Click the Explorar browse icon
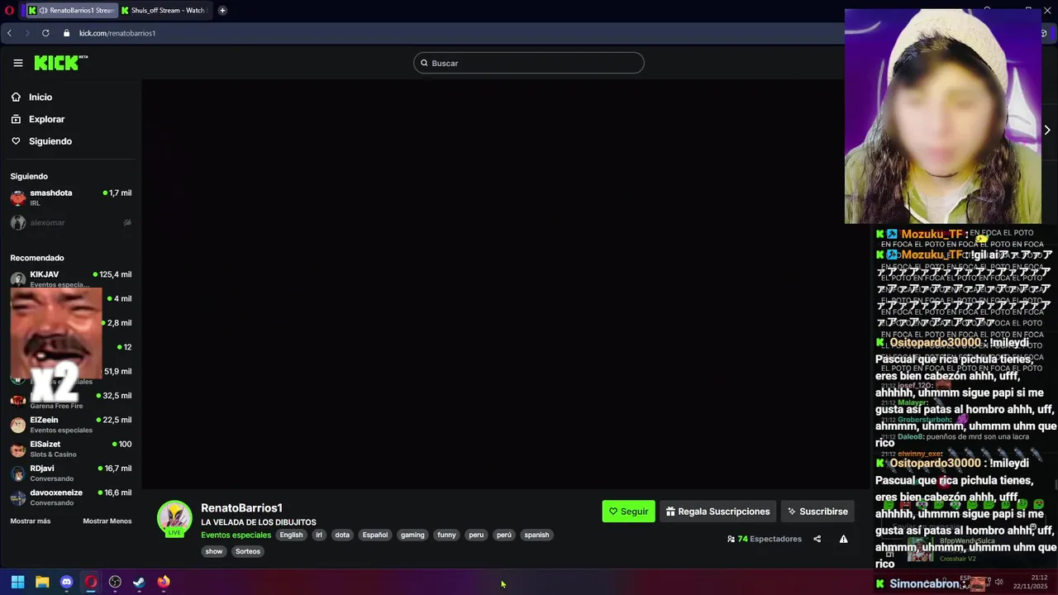Viewport: 1058px width, 595px height. 16,119
